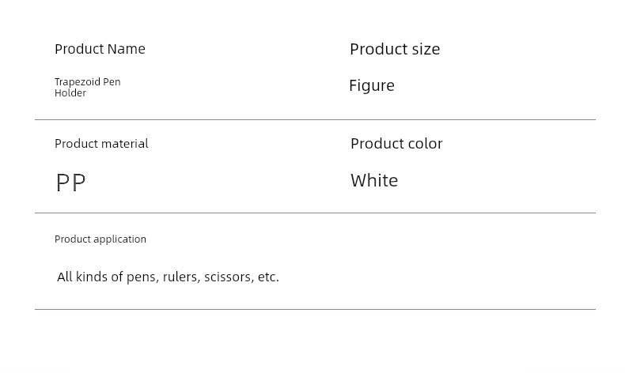The image size is (625, 373).
Task: Click the Product material label
Action: (x=101, y=143)
